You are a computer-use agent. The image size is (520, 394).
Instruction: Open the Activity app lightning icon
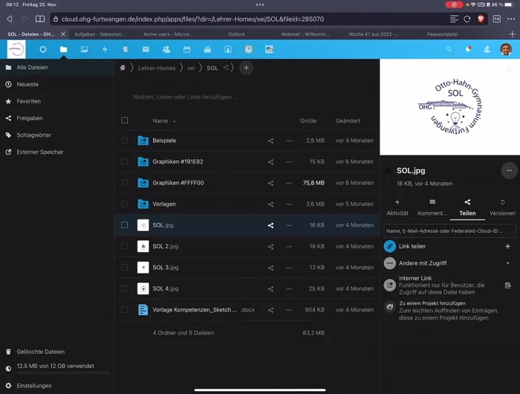(105, 49)
